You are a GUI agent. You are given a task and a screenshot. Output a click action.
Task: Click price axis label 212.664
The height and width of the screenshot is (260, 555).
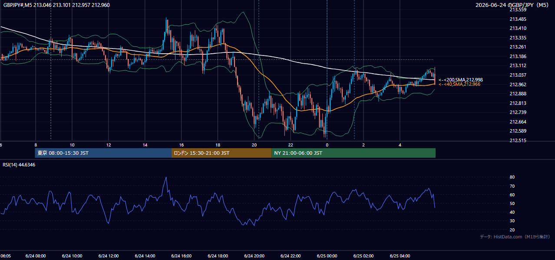tap(518, 122)
